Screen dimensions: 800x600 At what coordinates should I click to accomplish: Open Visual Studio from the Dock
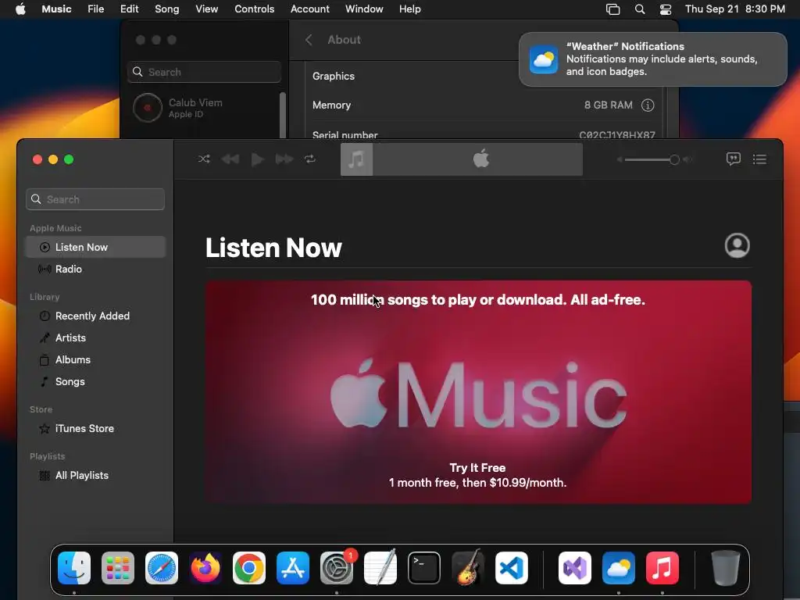click(x=575, y=568)
